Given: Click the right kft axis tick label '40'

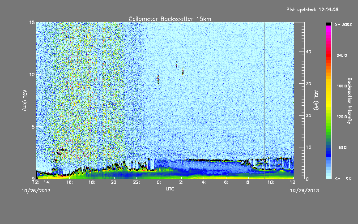Looking at the screenshot, I should click(x=308, y=52).
